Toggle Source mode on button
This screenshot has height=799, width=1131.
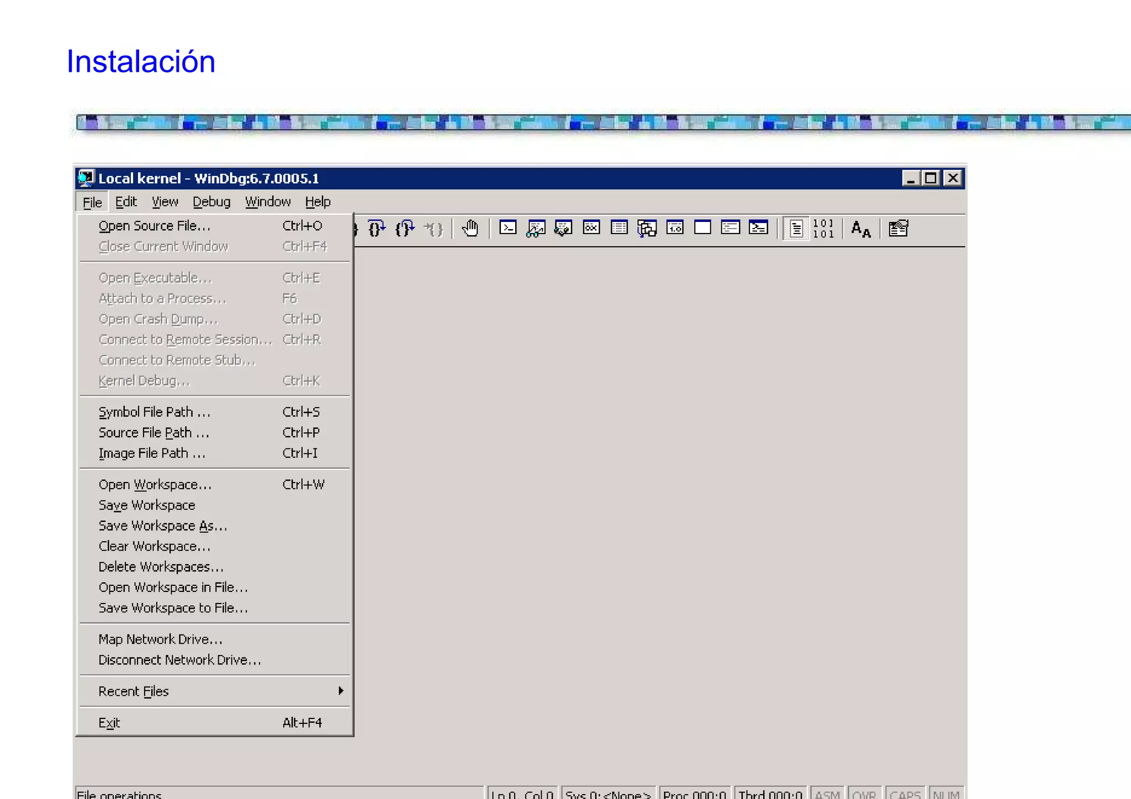click(x=796, y=228)
